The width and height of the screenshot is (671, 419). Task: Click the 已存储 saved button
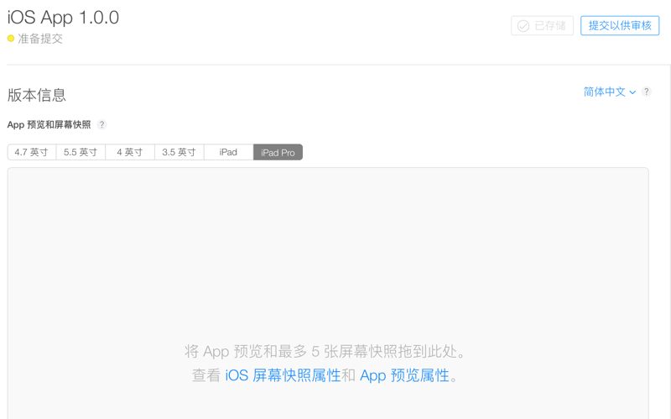pos(542,26)
